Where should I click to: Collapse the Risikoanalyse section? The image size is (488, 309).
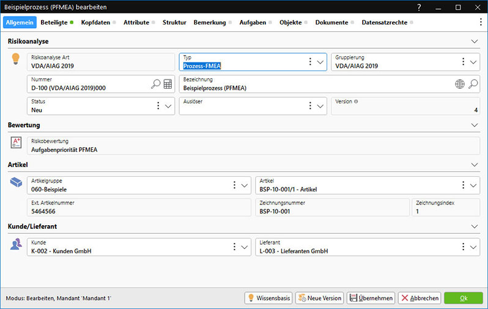(475, 42)
